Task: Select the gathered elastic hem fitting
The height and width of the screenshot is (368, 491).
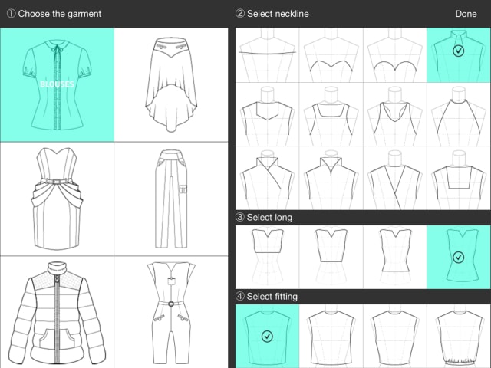Action: (459, 336)
